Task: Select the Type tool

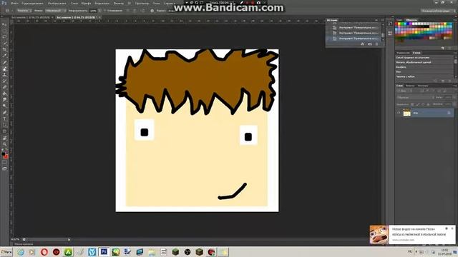Action: coord(4,119)
